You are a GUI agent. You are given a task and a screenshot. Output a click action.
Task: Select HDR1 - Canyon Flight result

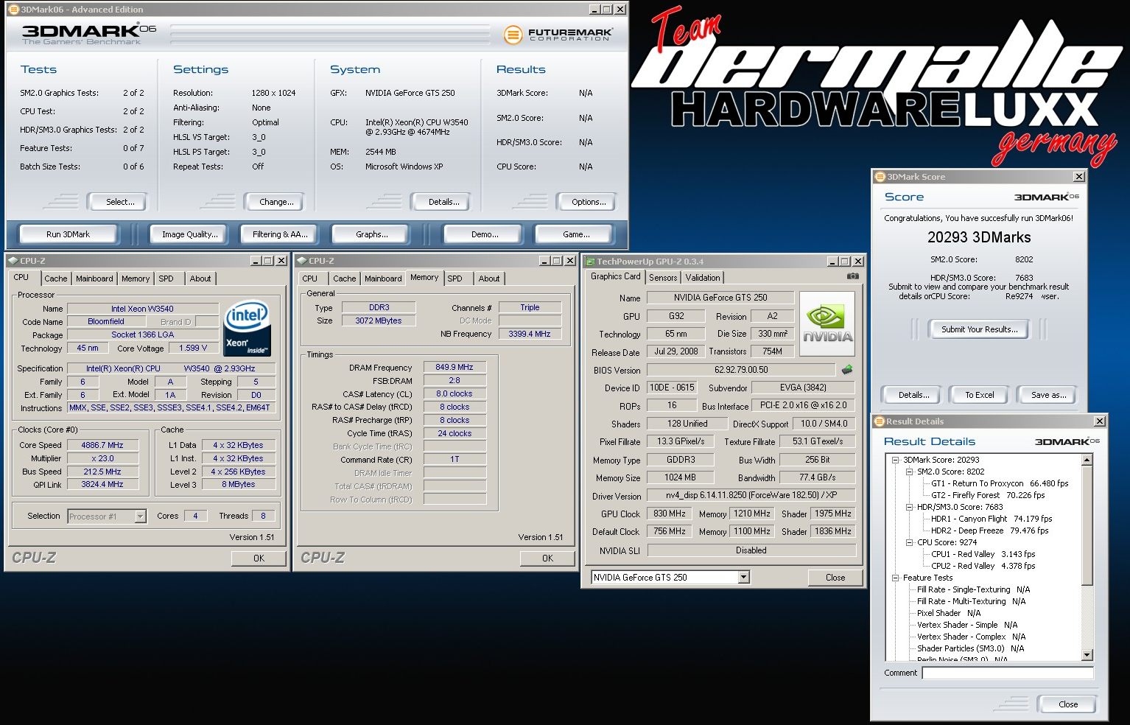tap(992, 519)
